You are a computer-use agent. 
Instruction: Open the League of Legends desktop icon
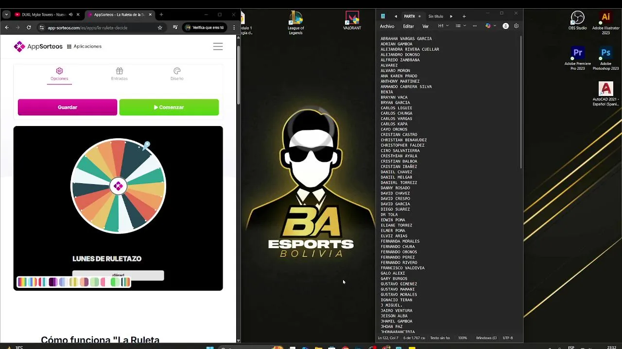point(295,23)
